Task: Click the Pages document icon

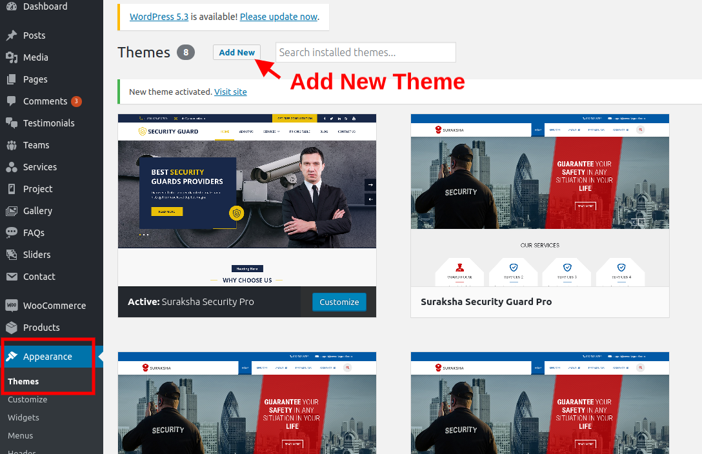Action: click(x=12, y=79)
